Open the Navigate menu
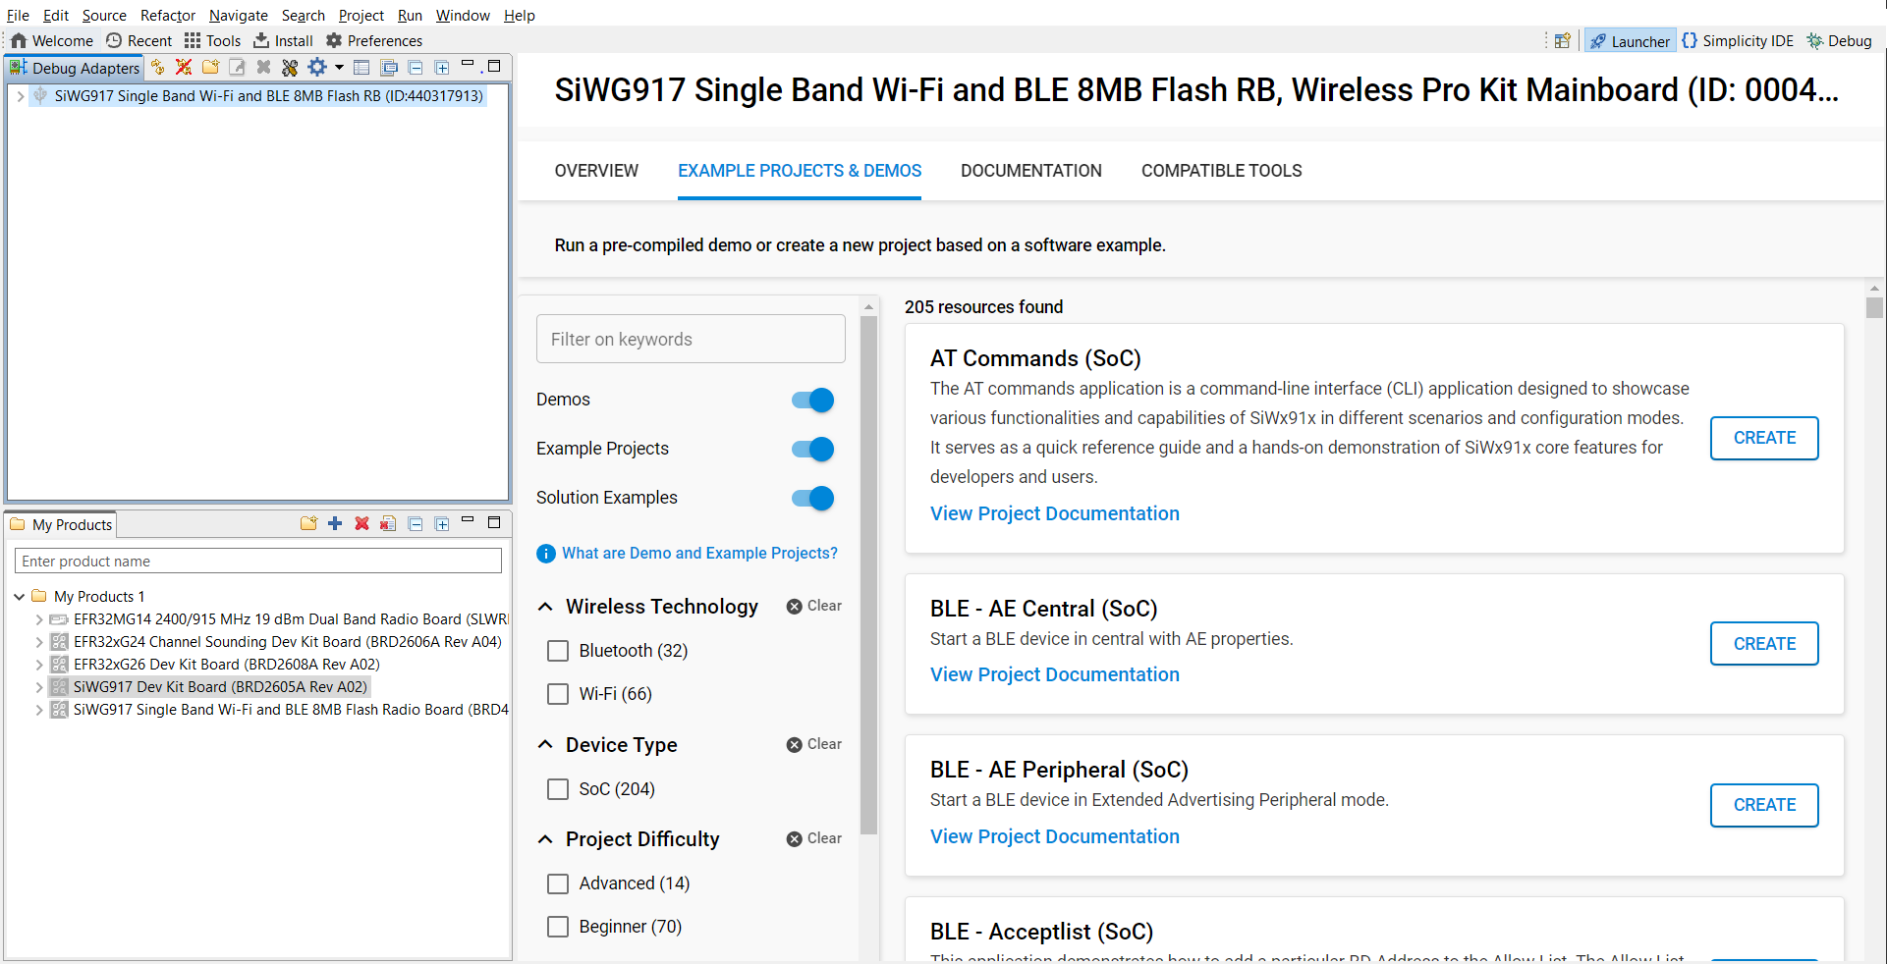This screenshot has height=964, width=1887. (x=238, y=15)
